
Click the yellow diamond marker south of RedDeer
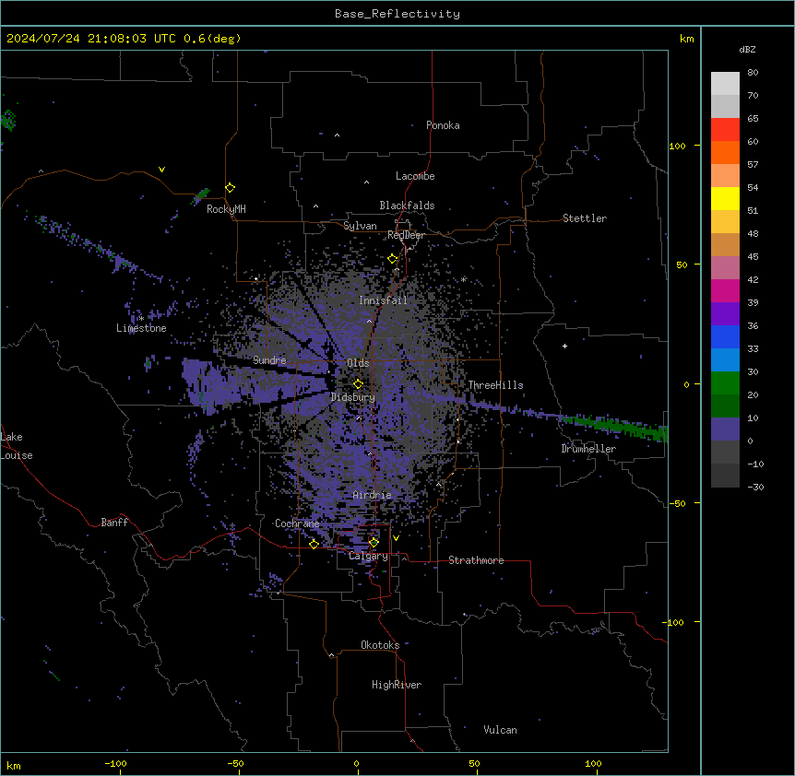[393, 259]
